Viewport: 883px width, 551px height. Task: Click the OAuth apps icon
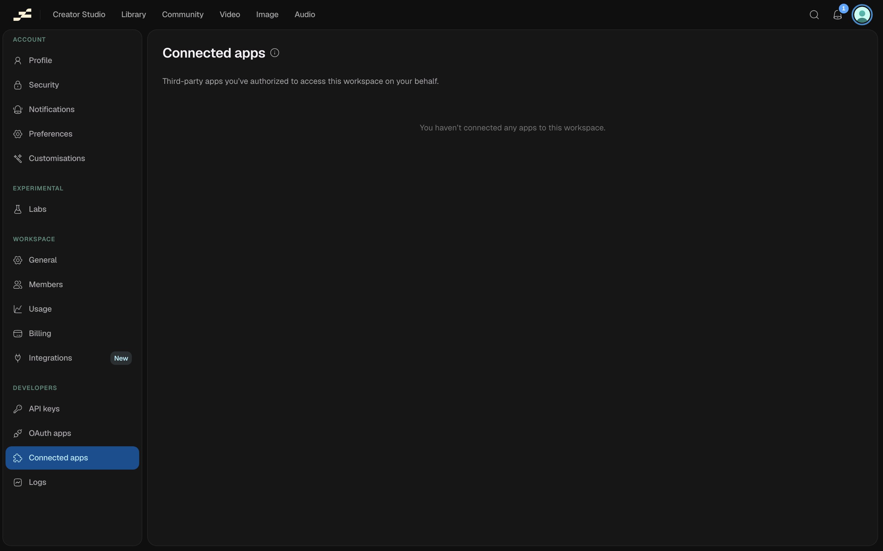(17, 433)
